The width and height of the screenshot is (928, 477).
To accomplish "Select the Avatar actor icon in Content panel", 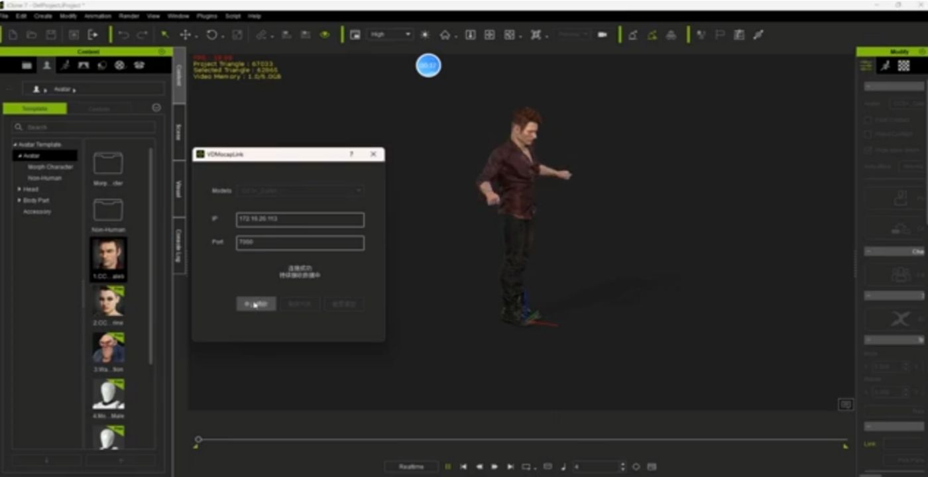I will point(46,65).
